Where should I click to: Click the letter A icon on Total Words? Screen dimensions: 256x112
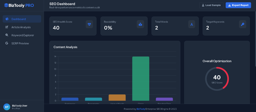(192, 24)
